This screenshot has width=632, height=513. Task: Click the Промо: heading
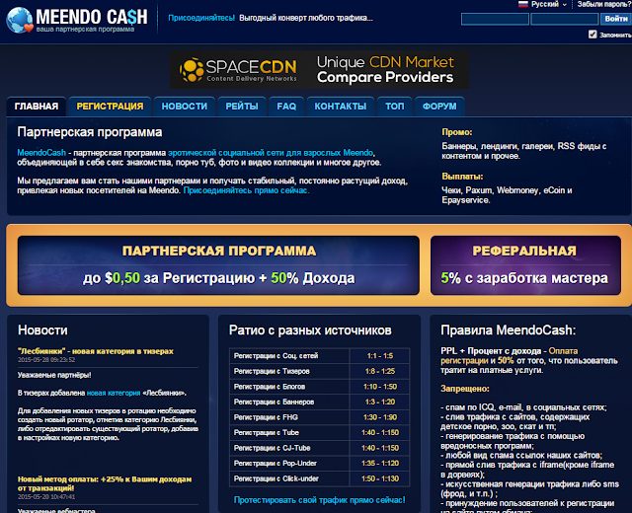coord(456,132)
